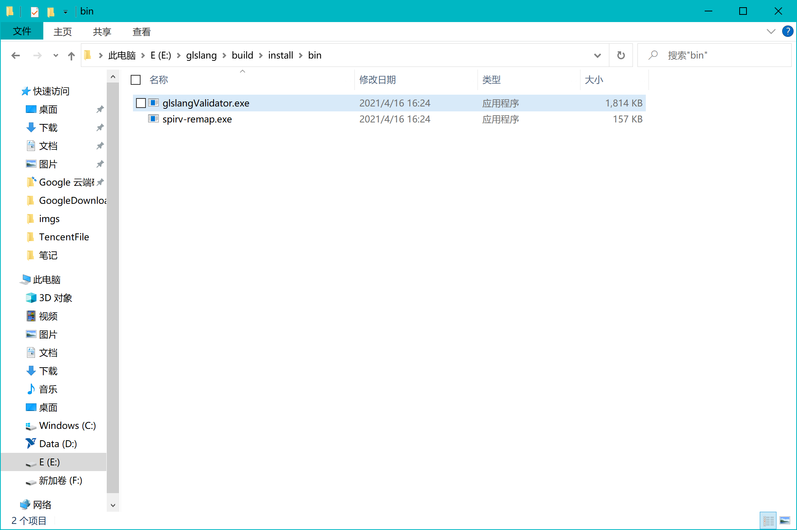The width and height of the screenshot is (797, 530).
Task: Check the checkbox beside glslangValidator.exe
Action: tap(141, 103)
